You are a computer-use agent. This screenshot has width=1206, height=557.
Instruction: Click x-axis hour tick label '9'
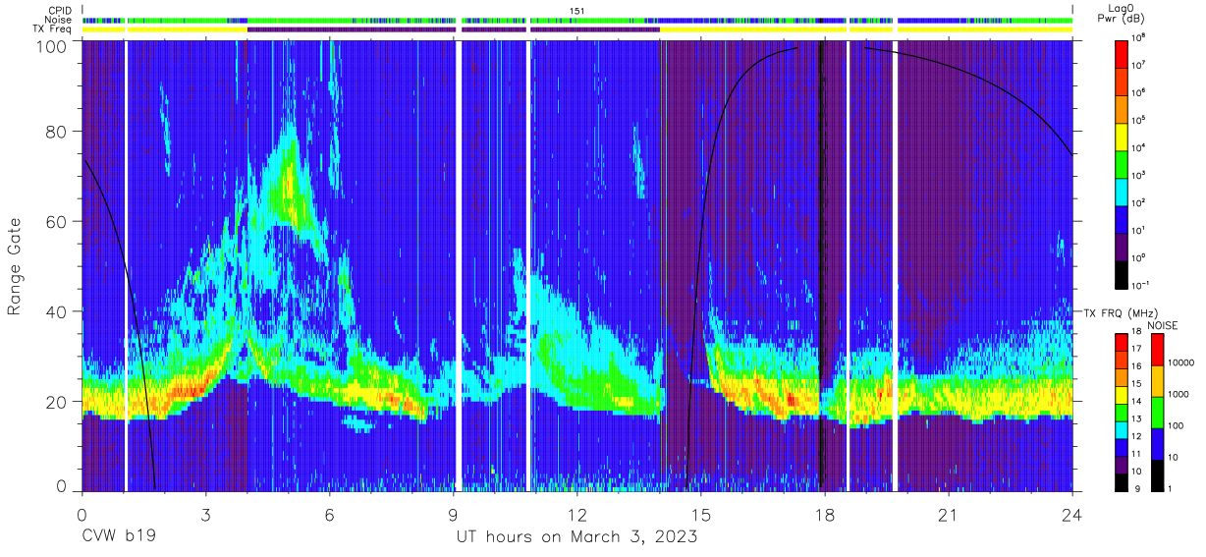pyautogui.click(x=453, y=514)
